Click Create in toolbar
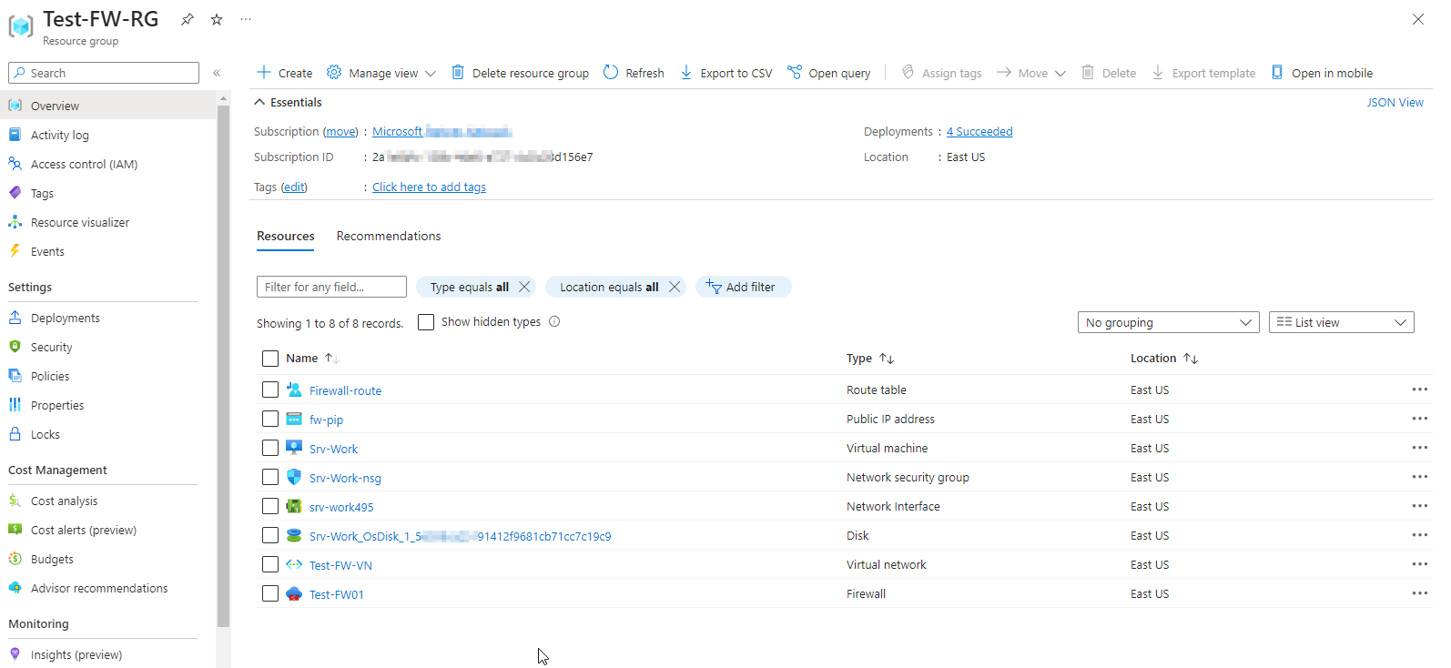Image resolution: width=1451 pixels, height=668 pixels. click(x=285, y=73)
